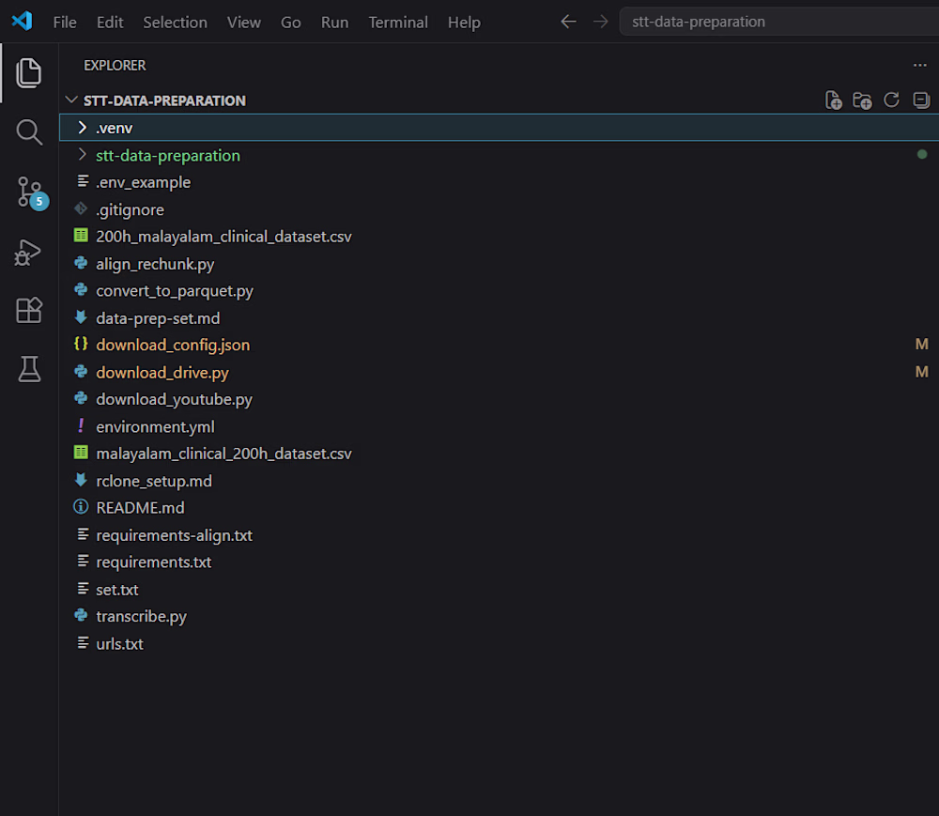Collapse the STT-DATA-PREPARATION root section
Screen dimensions: 939x816
tap(70, 100)
